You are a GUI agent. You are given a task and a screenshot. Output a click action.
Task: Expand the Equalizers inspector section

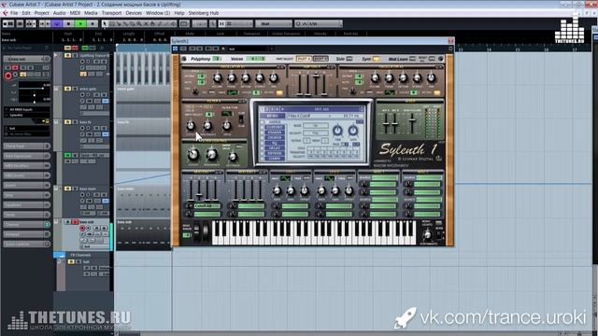[26, 205]
